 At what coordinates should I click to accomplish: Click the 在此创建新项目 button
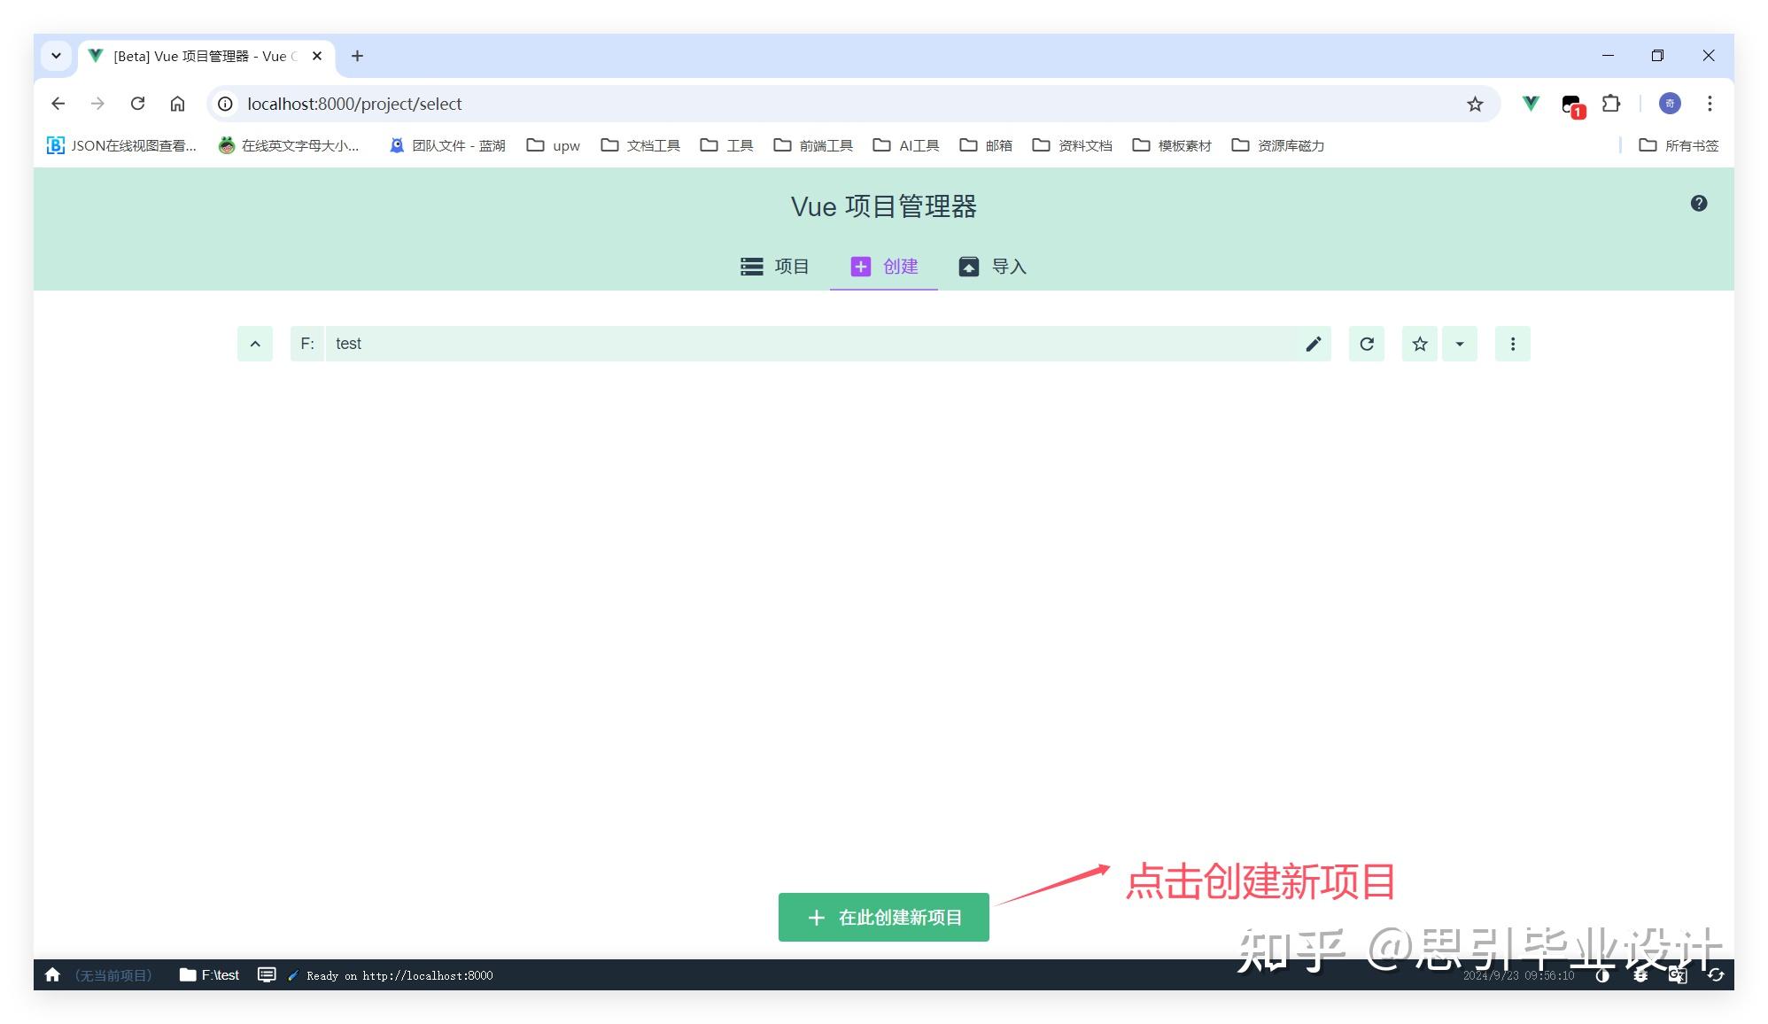tap(883, 917)
